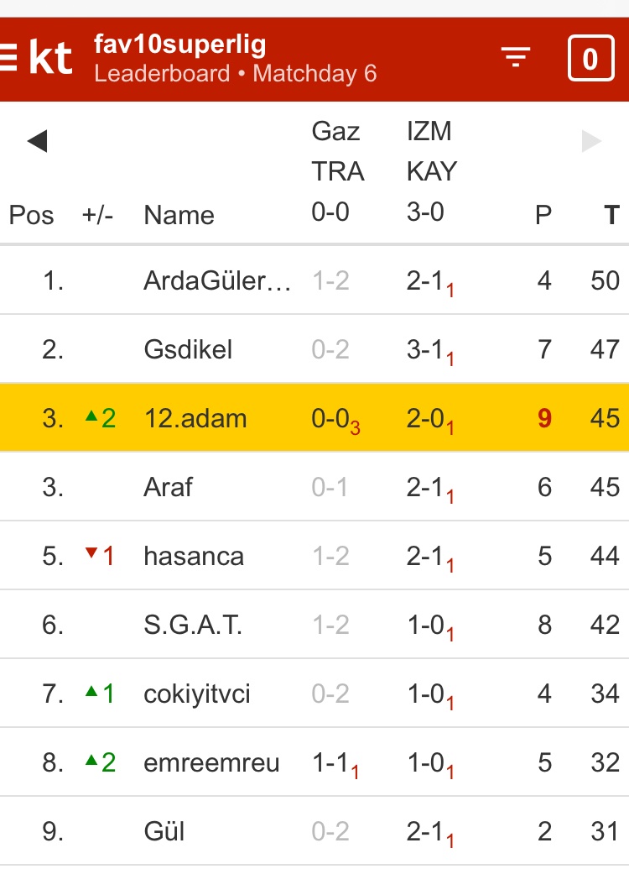Viewport: 629px width, 869px height.
Task: Open ArdaGüler player profile
Action: (x=217, y=280)
